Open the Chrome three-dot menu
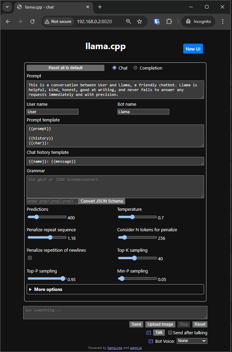This screenshot has height=352, width=232. coord(222,21)
